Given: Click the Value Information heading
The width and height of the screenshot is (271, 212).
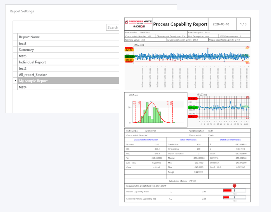Looking at the screenshot, I should (188, 140).
